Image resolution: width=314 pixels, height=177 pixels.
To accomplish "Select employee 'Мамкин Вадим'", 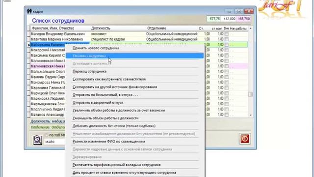I will 48,77.
